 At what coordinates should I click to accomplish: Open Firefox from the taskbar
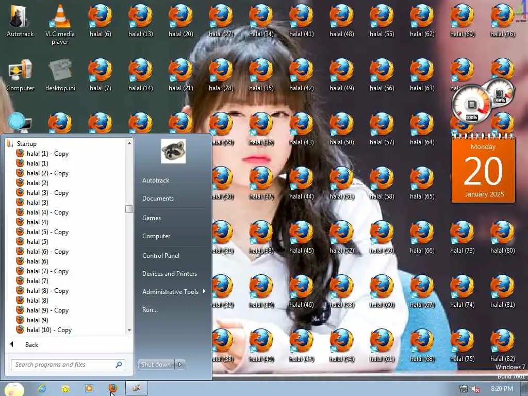[113, 389]
